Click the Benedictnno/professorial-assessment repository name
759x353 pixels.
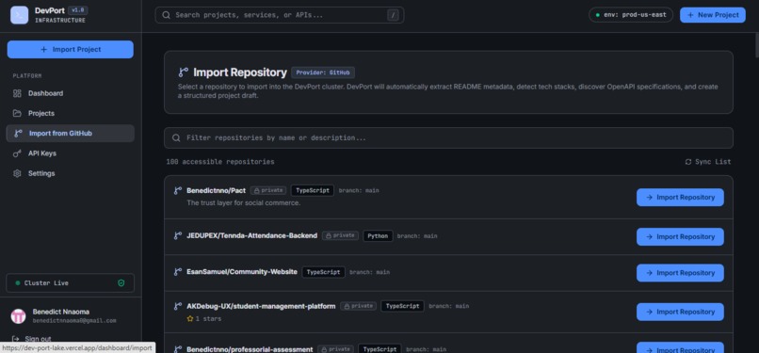250,349
